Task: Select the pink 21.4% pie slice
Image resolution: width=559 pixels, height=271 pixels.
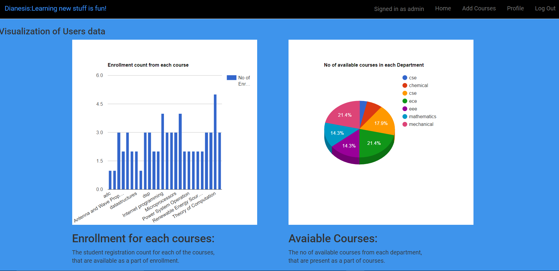Action: [x=345, y=114]
